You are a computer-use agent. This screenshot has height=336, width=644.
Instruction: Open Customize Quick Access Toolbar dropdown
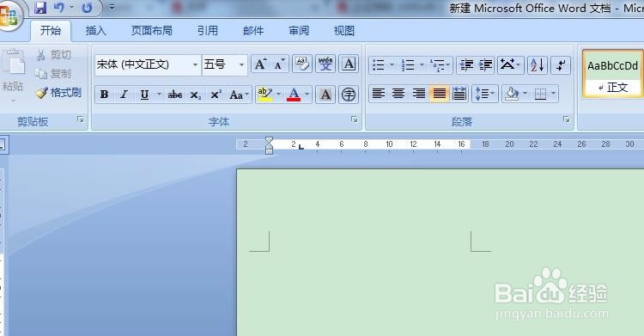(112, 8)
